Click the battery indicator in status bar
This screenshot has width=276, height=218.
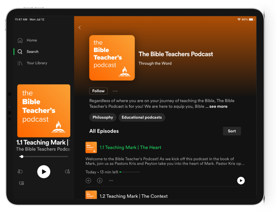(x=251, y=20)
